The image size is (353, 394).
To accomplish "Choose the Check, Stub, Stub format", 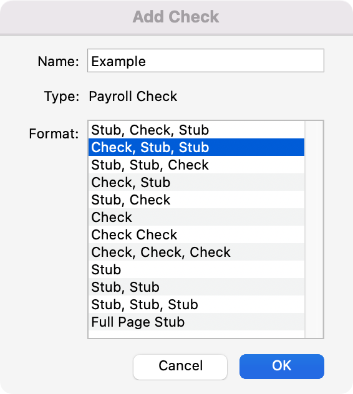I will pyautogui.click(x=196, y=147).
